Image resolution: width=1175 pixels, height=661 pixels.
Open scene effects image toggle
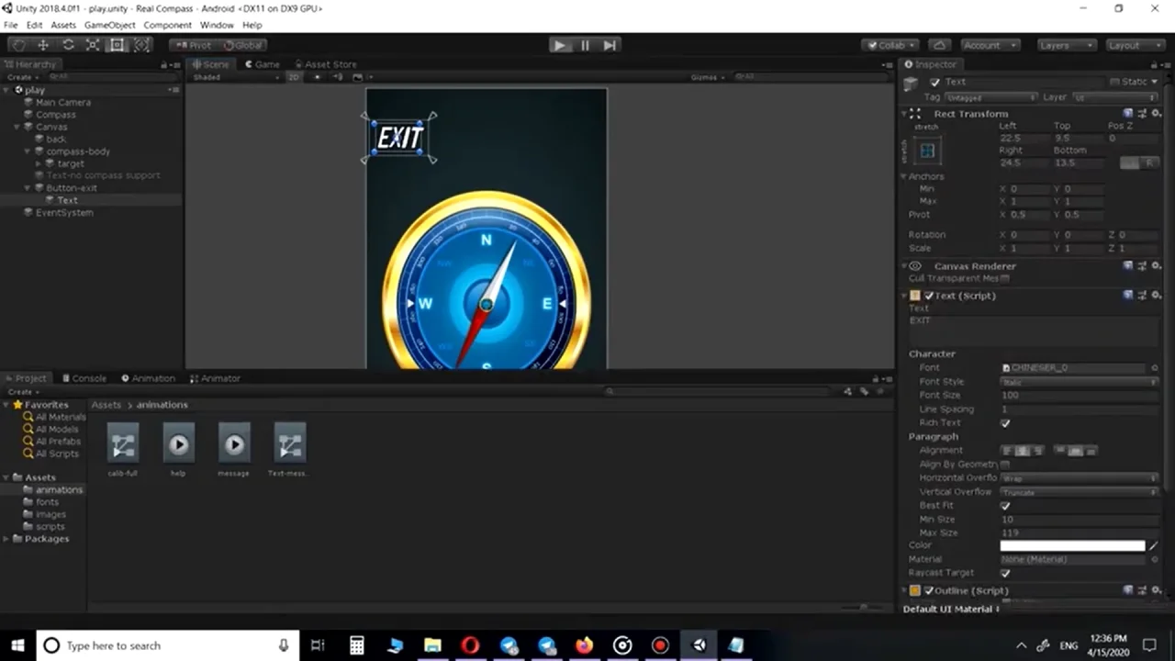pyautogui.click(x=357, y=77)
